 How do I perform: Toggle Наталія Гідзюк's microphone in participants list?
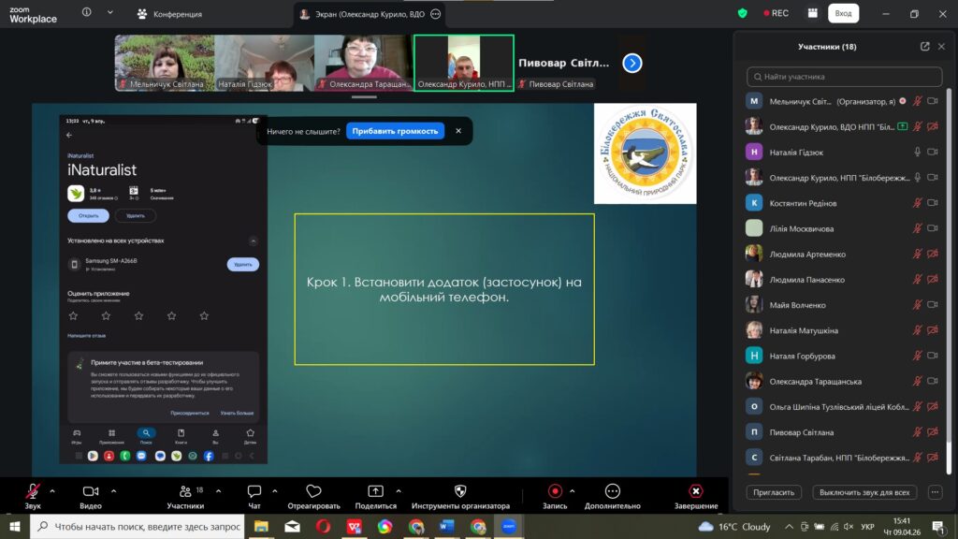(x=917, y=152)
